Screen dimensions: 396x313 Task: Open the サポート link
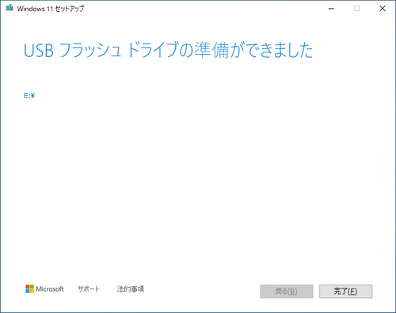click(x=89, y=289)
